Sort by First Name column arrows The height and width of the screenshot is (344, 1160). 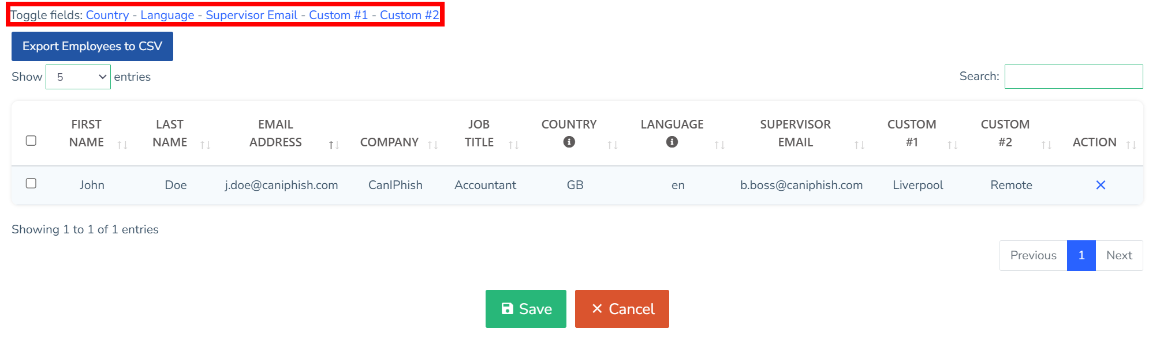(122, 145)
